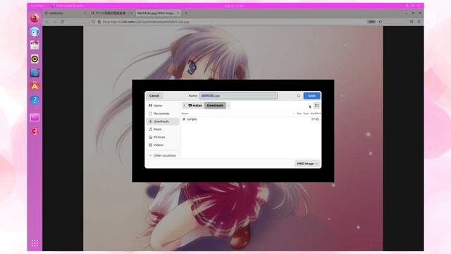Create a new folder in dialog
Screen dimensions: 451x254
pos(316,106)
